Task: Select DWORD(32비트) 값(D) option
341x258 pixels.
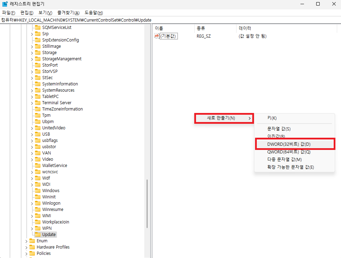Action: point(295,144)
